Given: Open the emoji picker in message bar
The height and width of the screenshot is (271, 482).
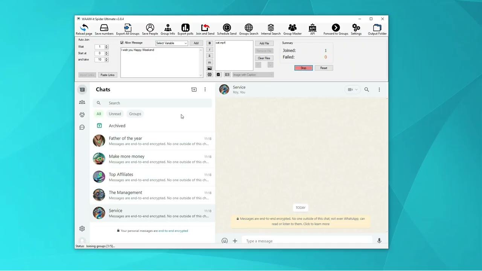Looking at the screenshot, I should (224, 241).
